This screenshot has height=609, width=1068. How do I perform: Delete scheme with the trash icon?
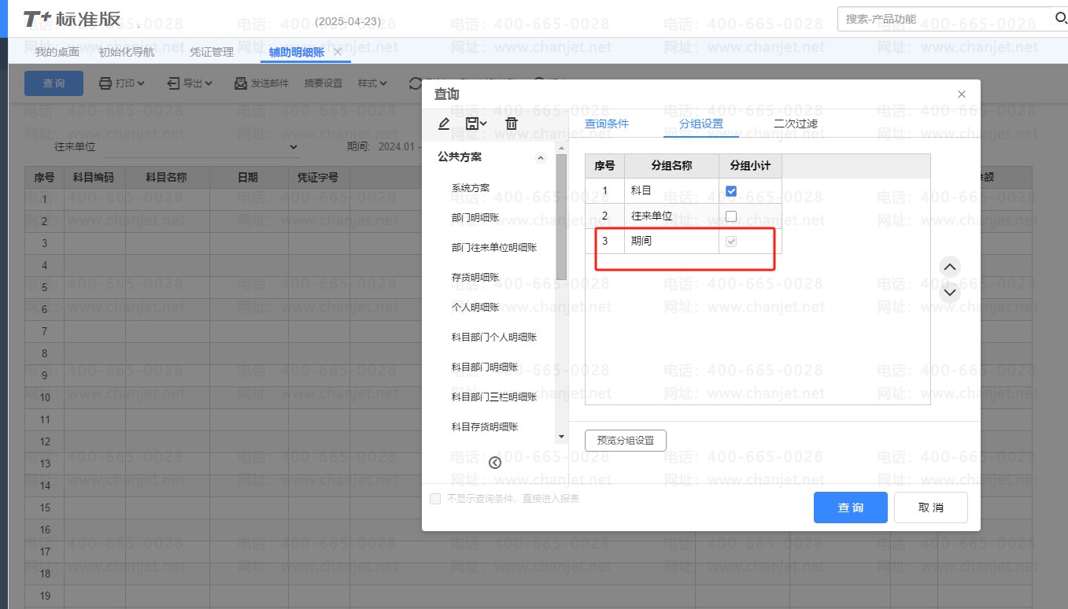[512, 124]
